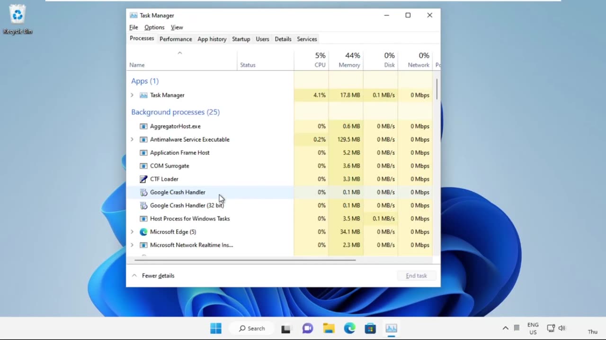The width and height of the screenshot is (606, 340).
Task: Open the File menu
Action: [134, 27]
